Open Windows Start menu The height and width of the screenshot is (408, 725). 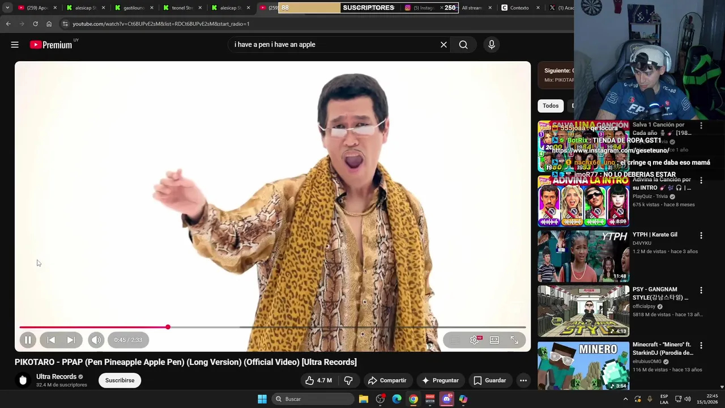pyautogui.click(x=262, y=399)
